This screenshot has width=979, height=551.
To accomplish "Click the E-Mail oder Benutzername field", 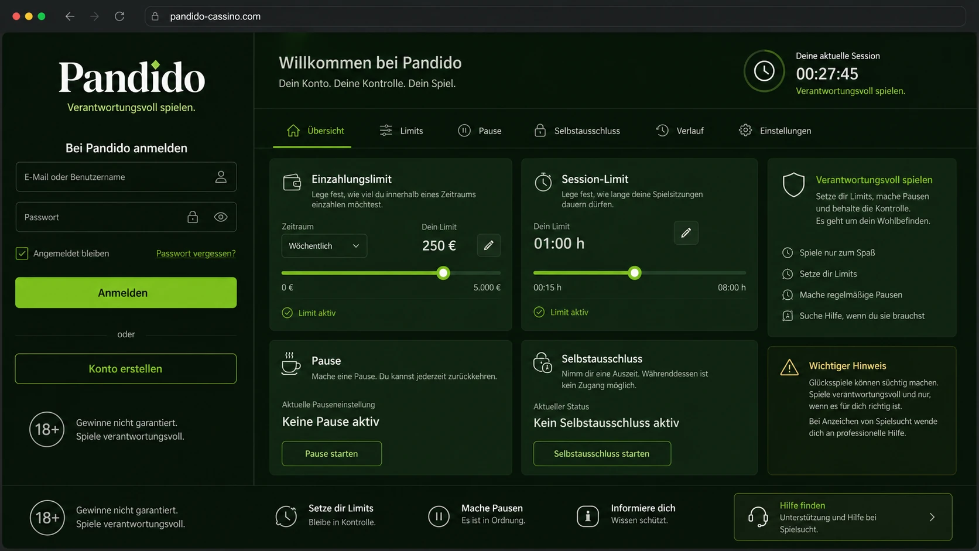I will pos(126,177).
